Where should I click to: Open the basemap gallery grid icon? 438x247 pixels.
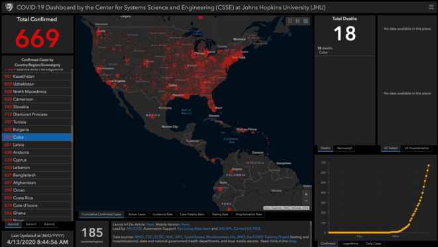[305, 21]
